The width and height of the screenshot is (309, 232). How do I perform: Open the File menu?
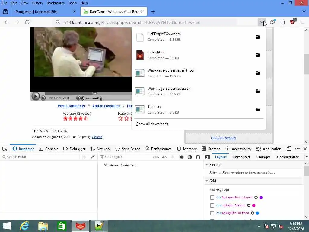click(4, 3)
